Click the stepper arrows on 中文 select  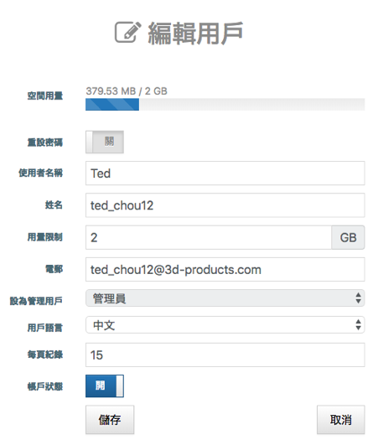coord(358,325)
